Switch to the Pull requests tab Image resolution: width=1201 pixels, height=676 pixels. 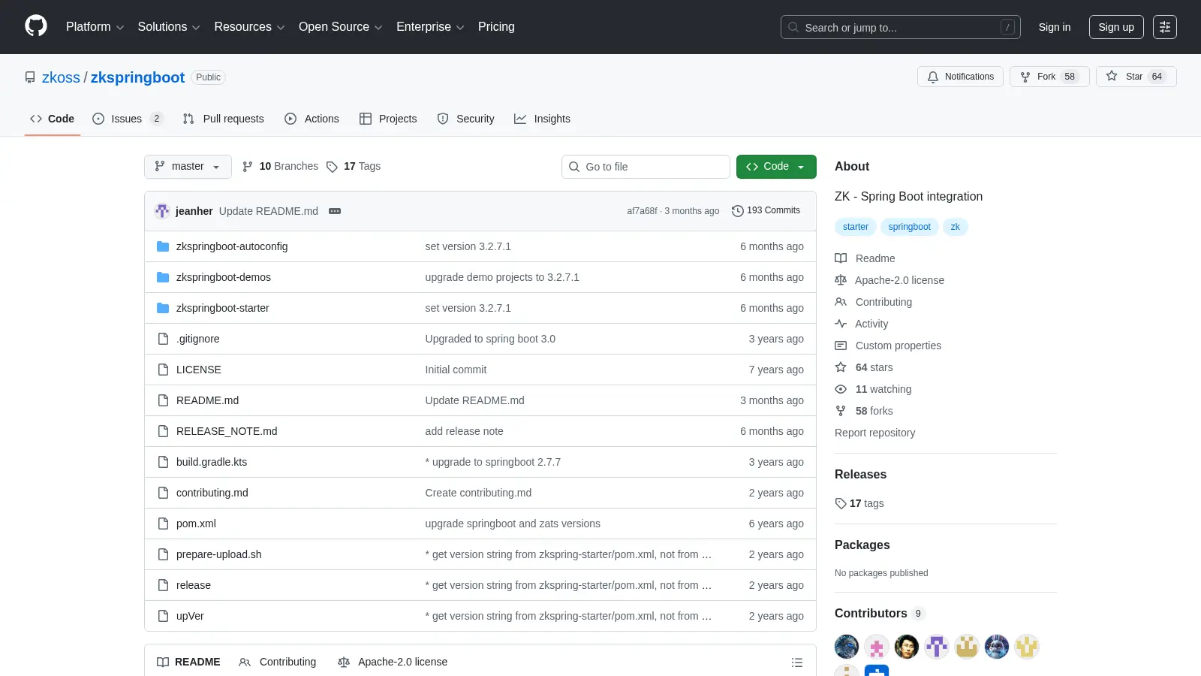[x=224, y=119]
